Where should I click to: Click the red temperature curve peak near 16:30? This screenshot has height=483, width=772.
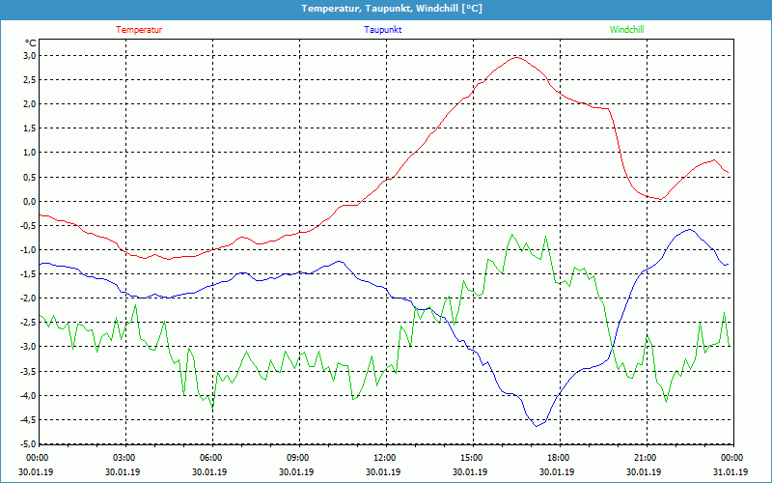(516, 58)
